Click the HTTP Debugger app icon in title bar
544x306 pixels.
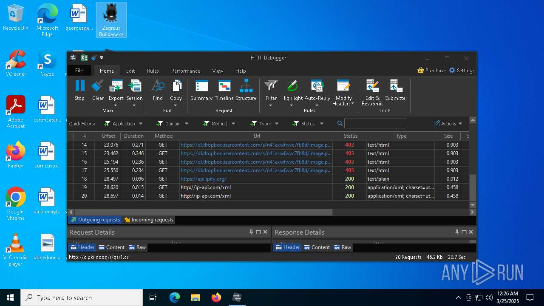(x=73, y=58)
